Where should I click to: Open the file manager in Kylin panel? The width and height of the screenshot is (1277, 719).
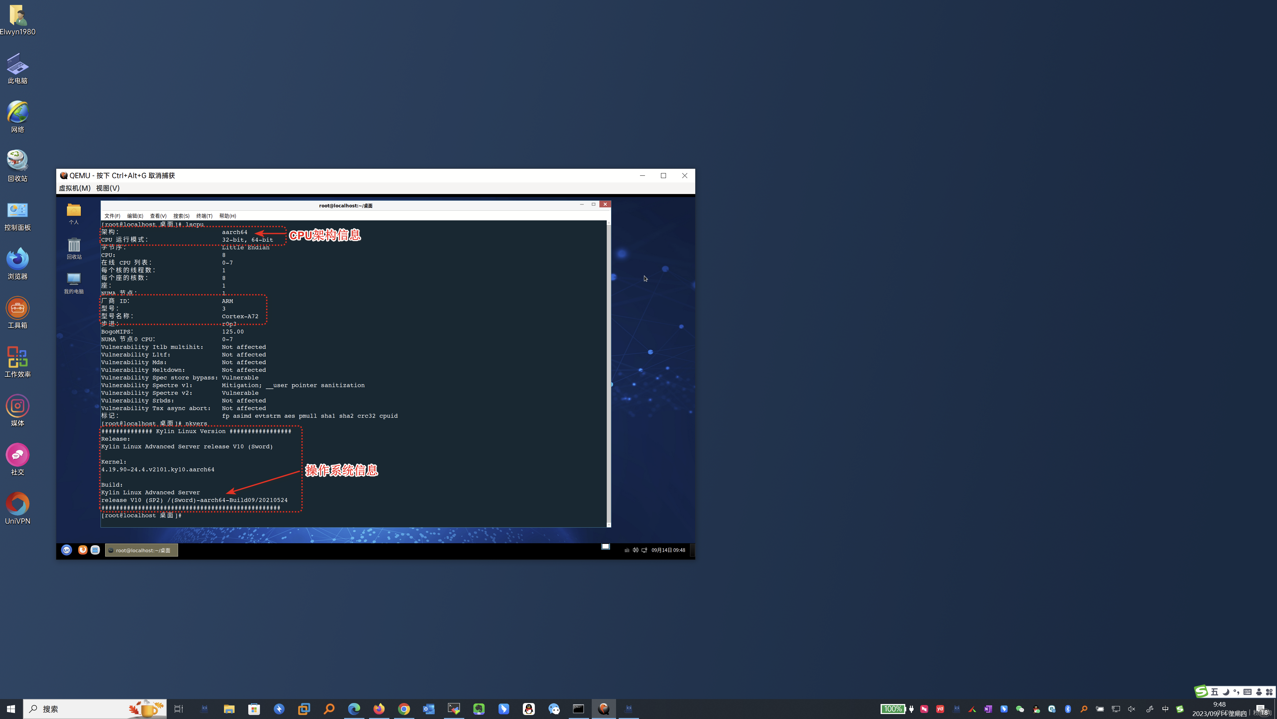pos(95,550)
